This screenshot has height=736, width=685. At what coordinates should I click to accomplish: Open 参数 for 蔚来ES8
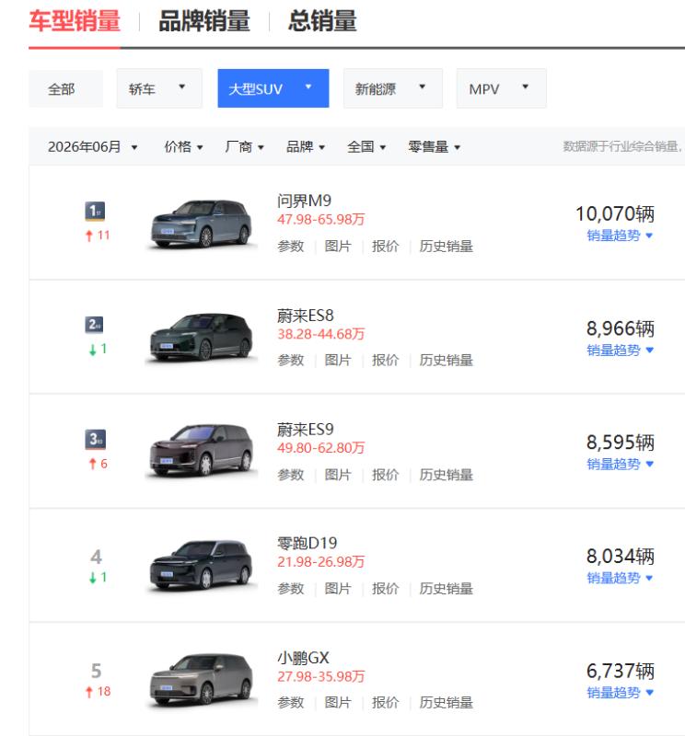(291, 360)
